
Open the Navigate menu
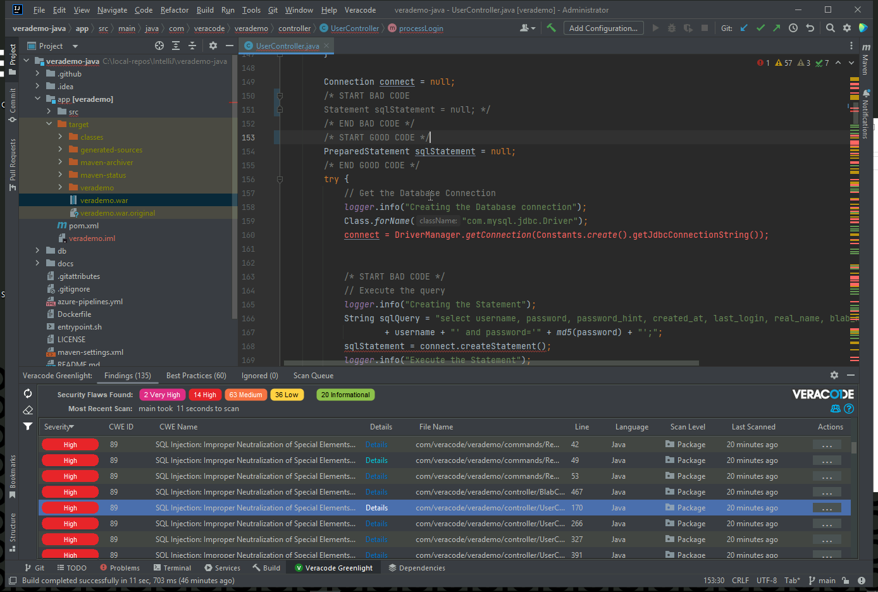pyautogui.click(x=112, y=10)
